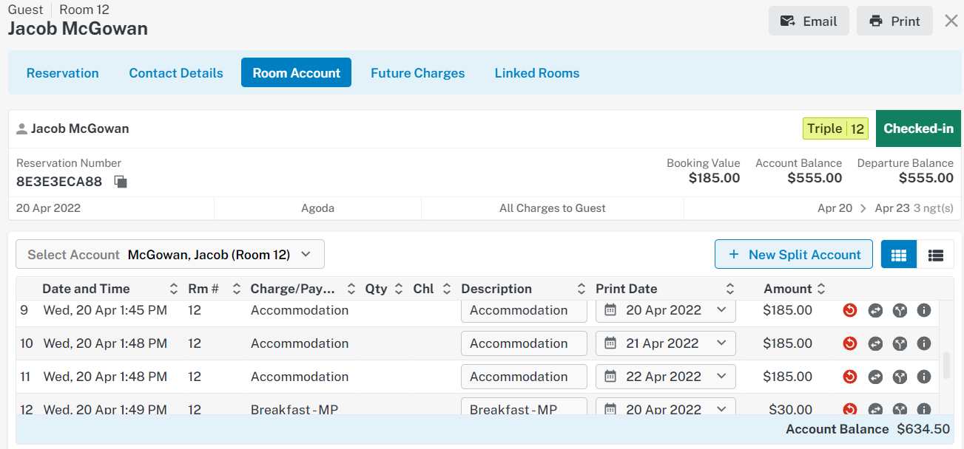Switch to grid view of transactions

coord(898,255)
